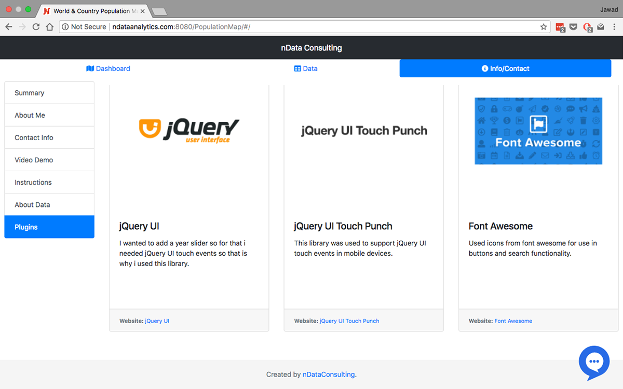The width and height of the screenshot is (623, 389).
Task: Open the Instructions sidebar item
Action: pyautogui.click(x=49, y=182)
